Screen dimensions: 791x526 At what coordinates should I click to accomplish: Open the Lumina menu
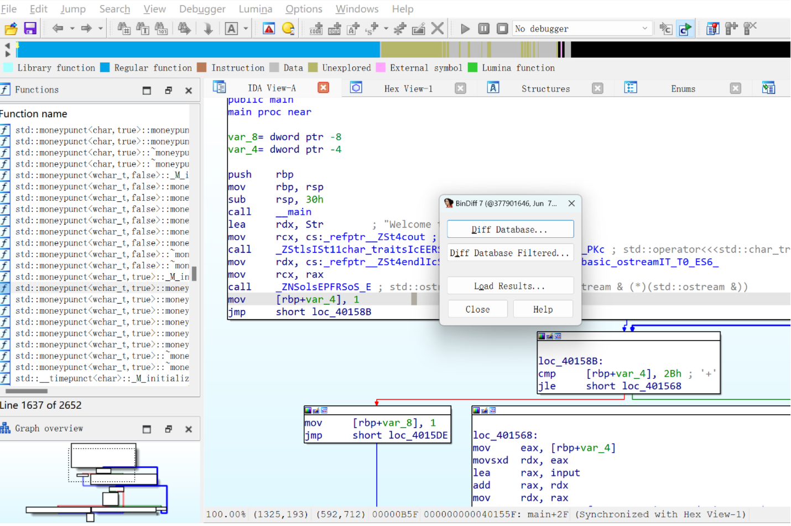pos(256,9)
